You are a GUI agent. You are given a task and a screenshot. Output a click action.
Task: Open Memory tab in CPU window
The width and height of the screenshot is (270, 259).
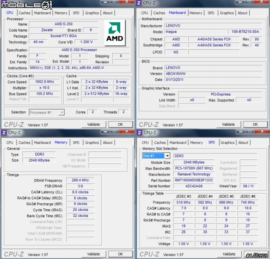pos(61,13)
